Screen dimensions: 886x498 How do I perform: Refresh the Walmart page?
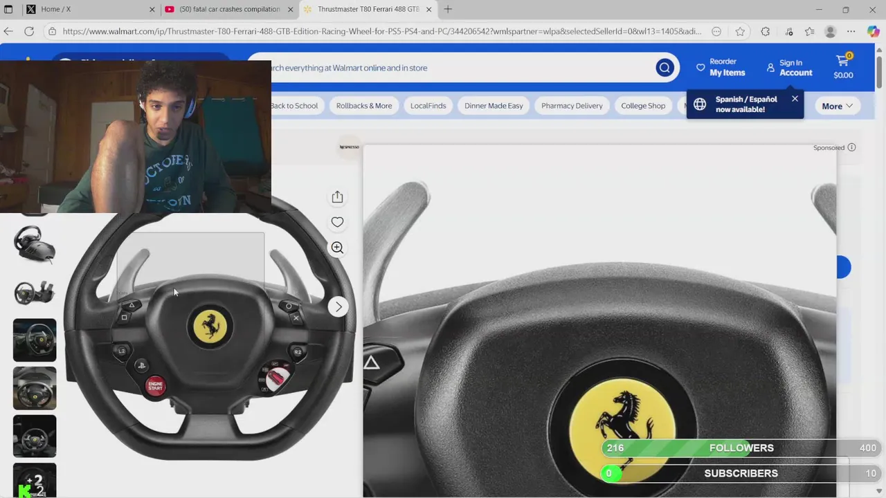click(x=29, y=31)
